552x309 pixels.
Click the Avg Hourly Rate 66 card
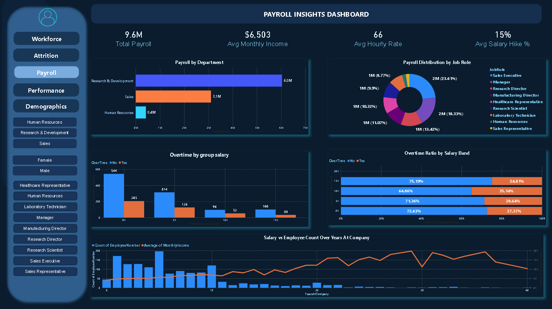[x=378, y=39]
